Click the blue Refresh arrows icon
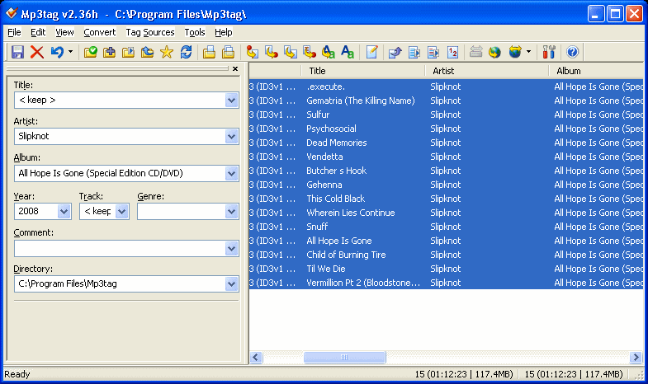 [186, 52]
